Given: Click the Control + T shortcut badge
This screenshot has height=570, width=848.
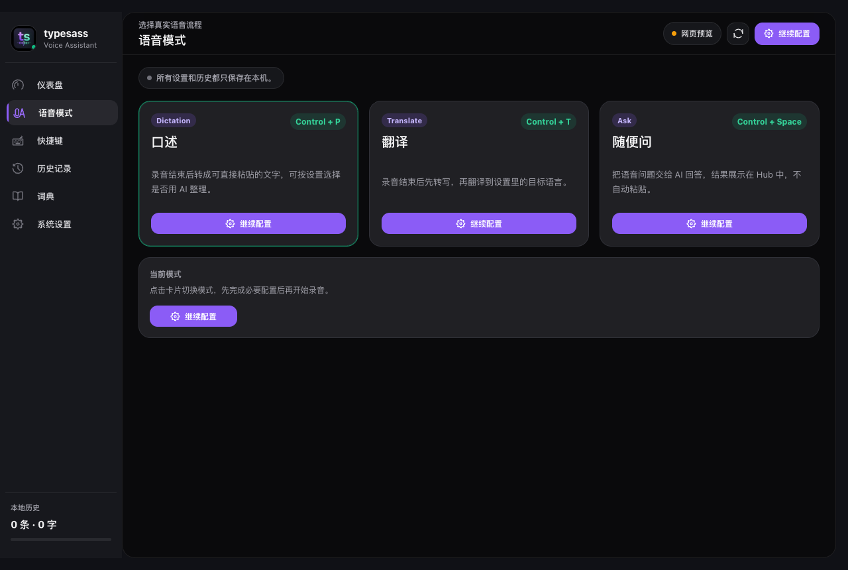Looking at the screenshot, I should pos(549,121).
